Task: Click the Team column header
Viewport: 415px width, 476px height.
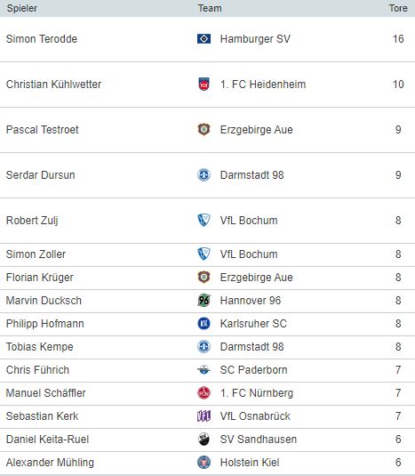Action: 210,8
